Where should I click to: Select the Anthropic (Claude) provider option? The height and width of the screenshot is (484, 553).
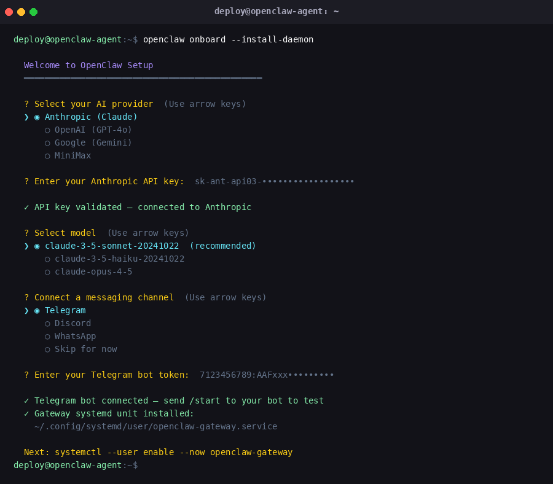(x=90, y=117)
